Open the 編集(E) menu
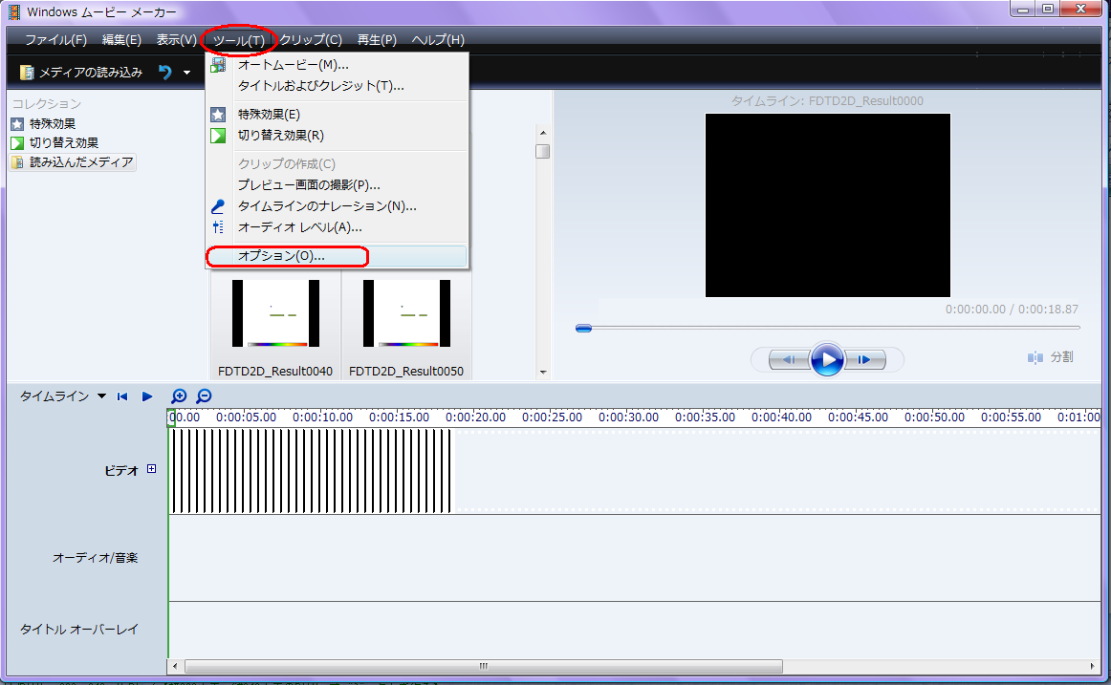The image size is (1111, 685). [121, 40]
